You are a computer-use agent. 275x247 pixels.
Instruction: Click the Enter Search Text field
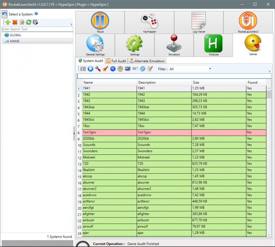coord(36,29)
